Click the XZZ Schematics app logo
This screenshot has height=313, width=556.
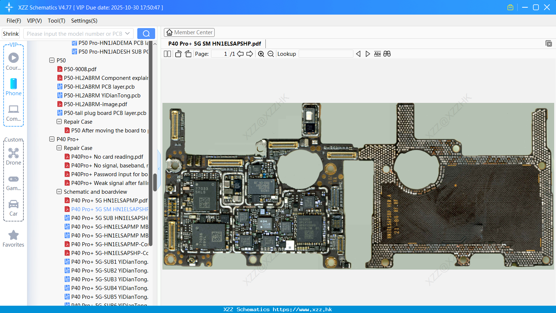[9, 7]
